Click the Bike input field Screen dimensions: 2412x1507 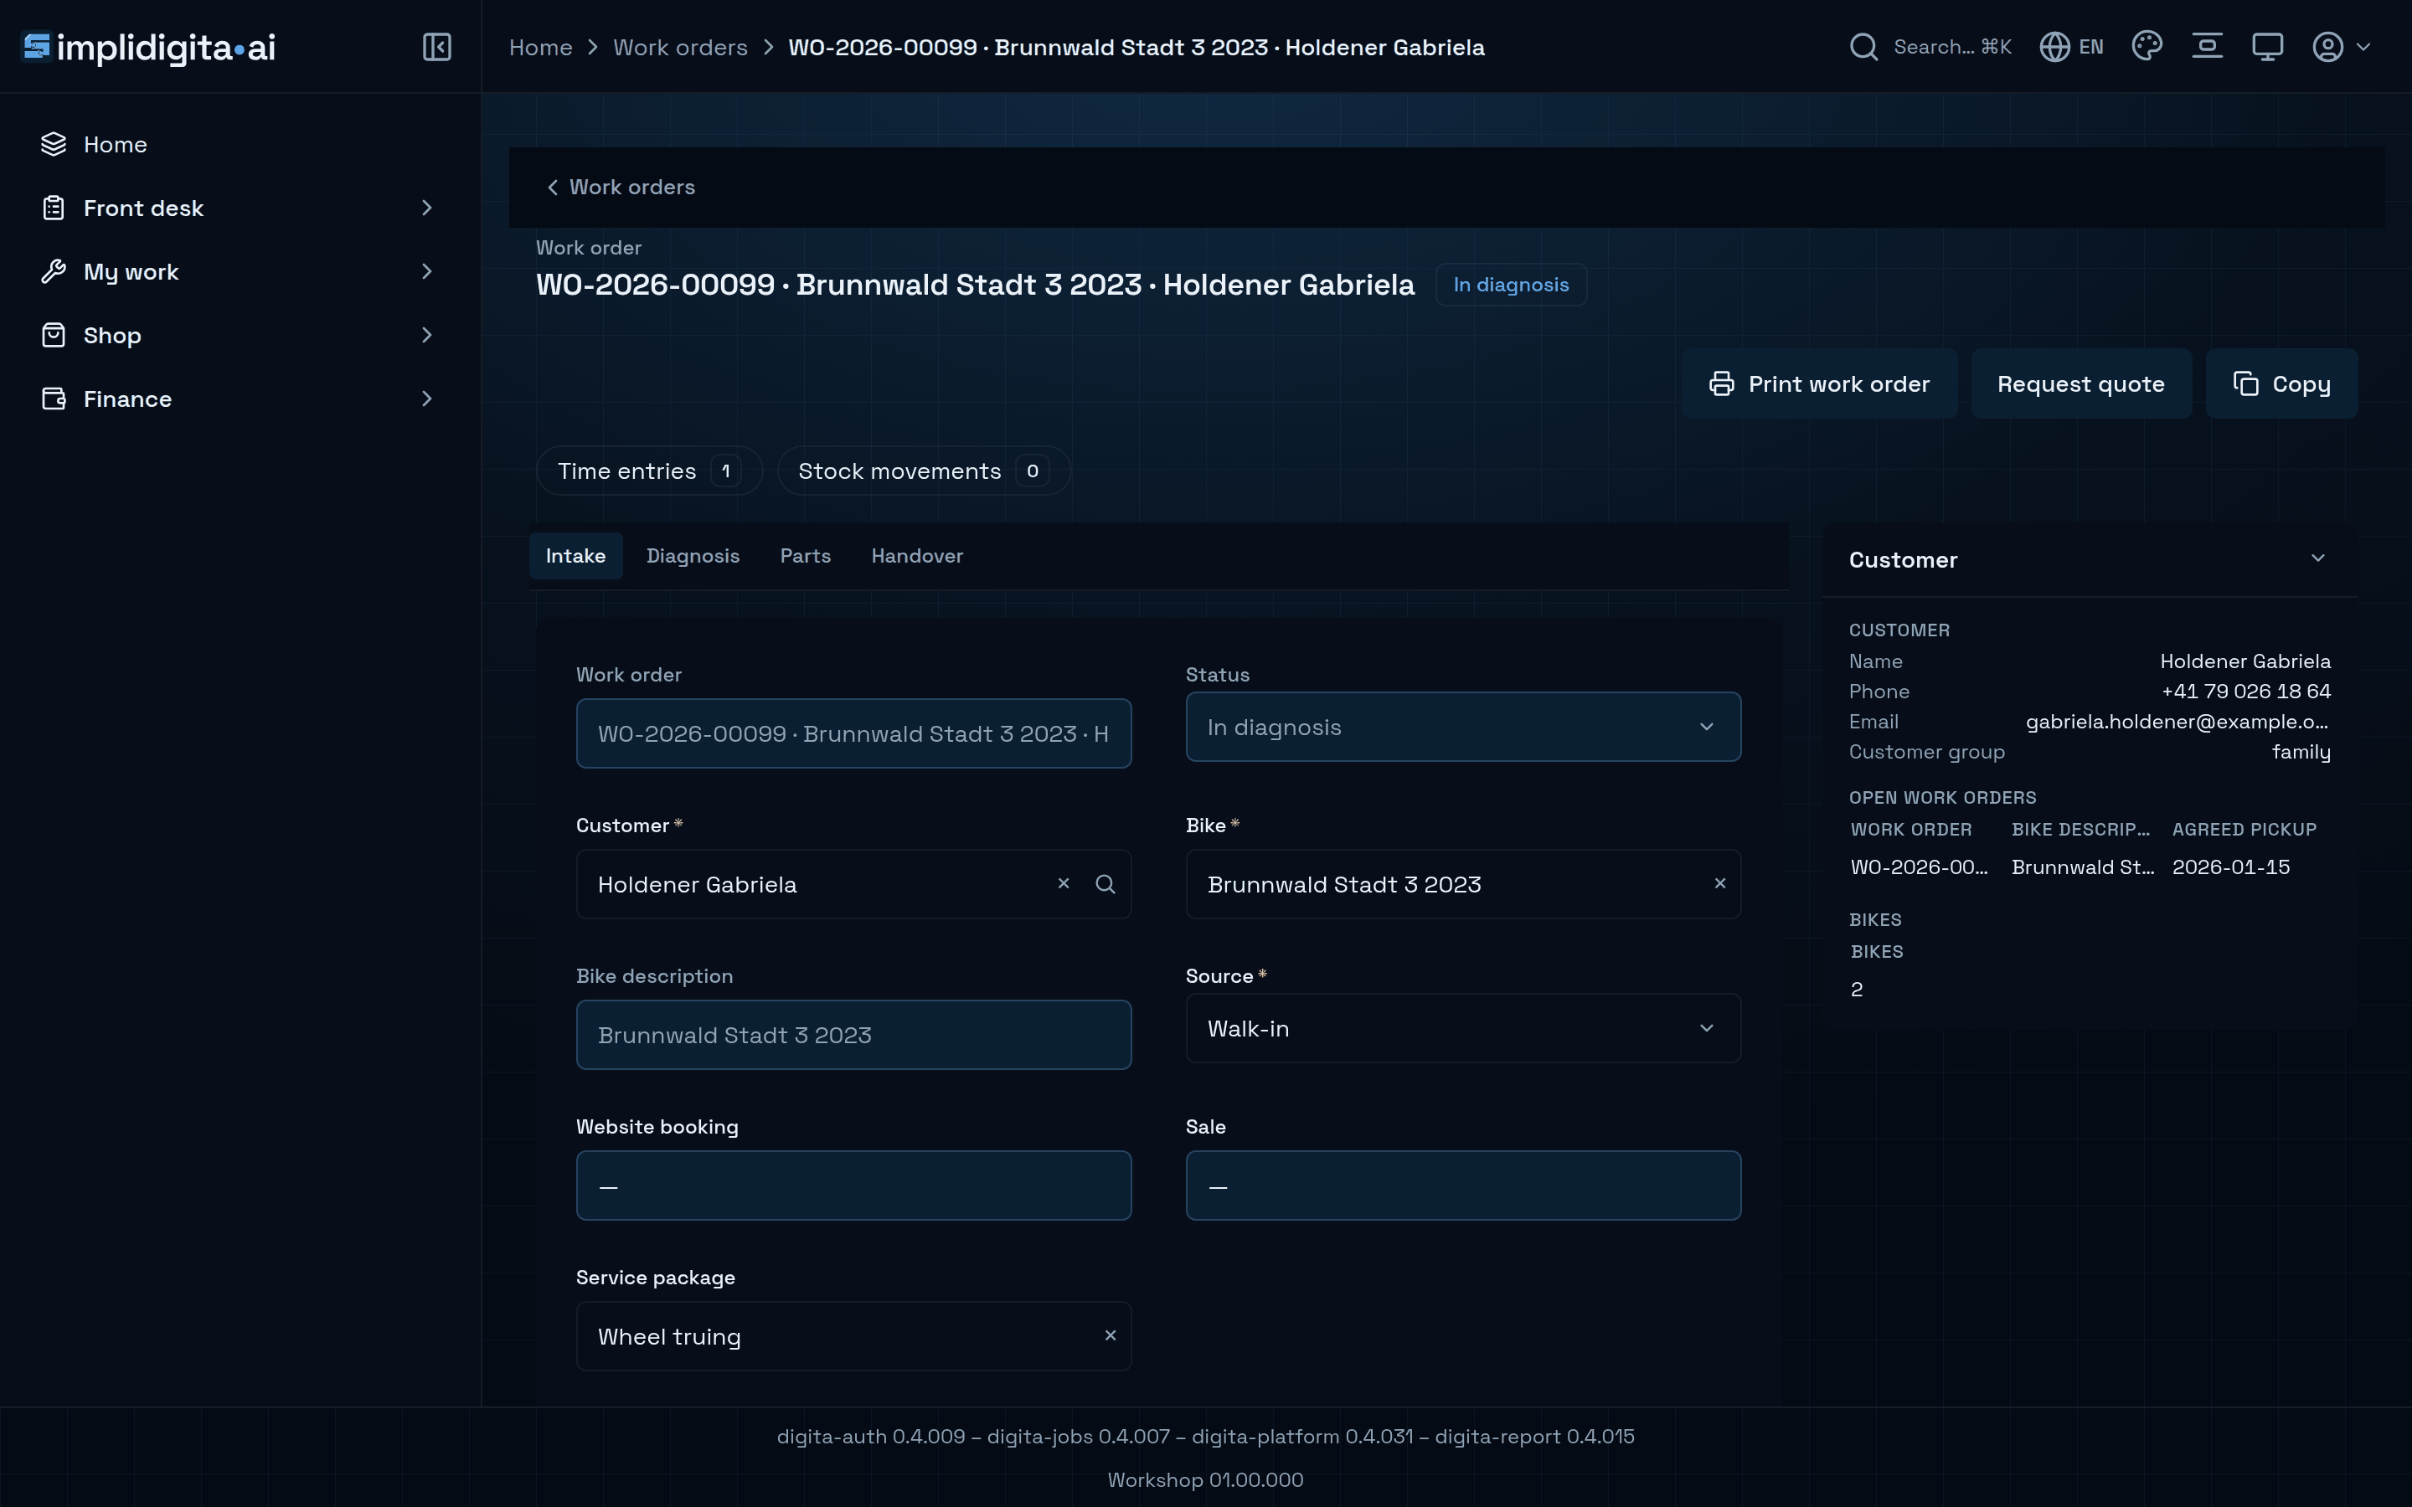(1463, 884)
